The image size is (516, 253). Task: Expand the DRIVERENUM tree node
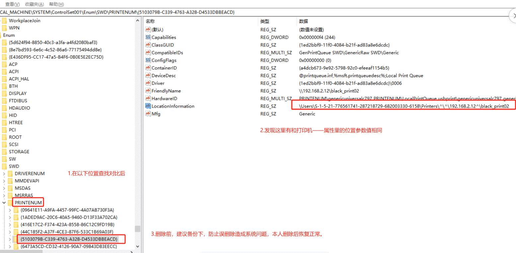coord(4,174)
